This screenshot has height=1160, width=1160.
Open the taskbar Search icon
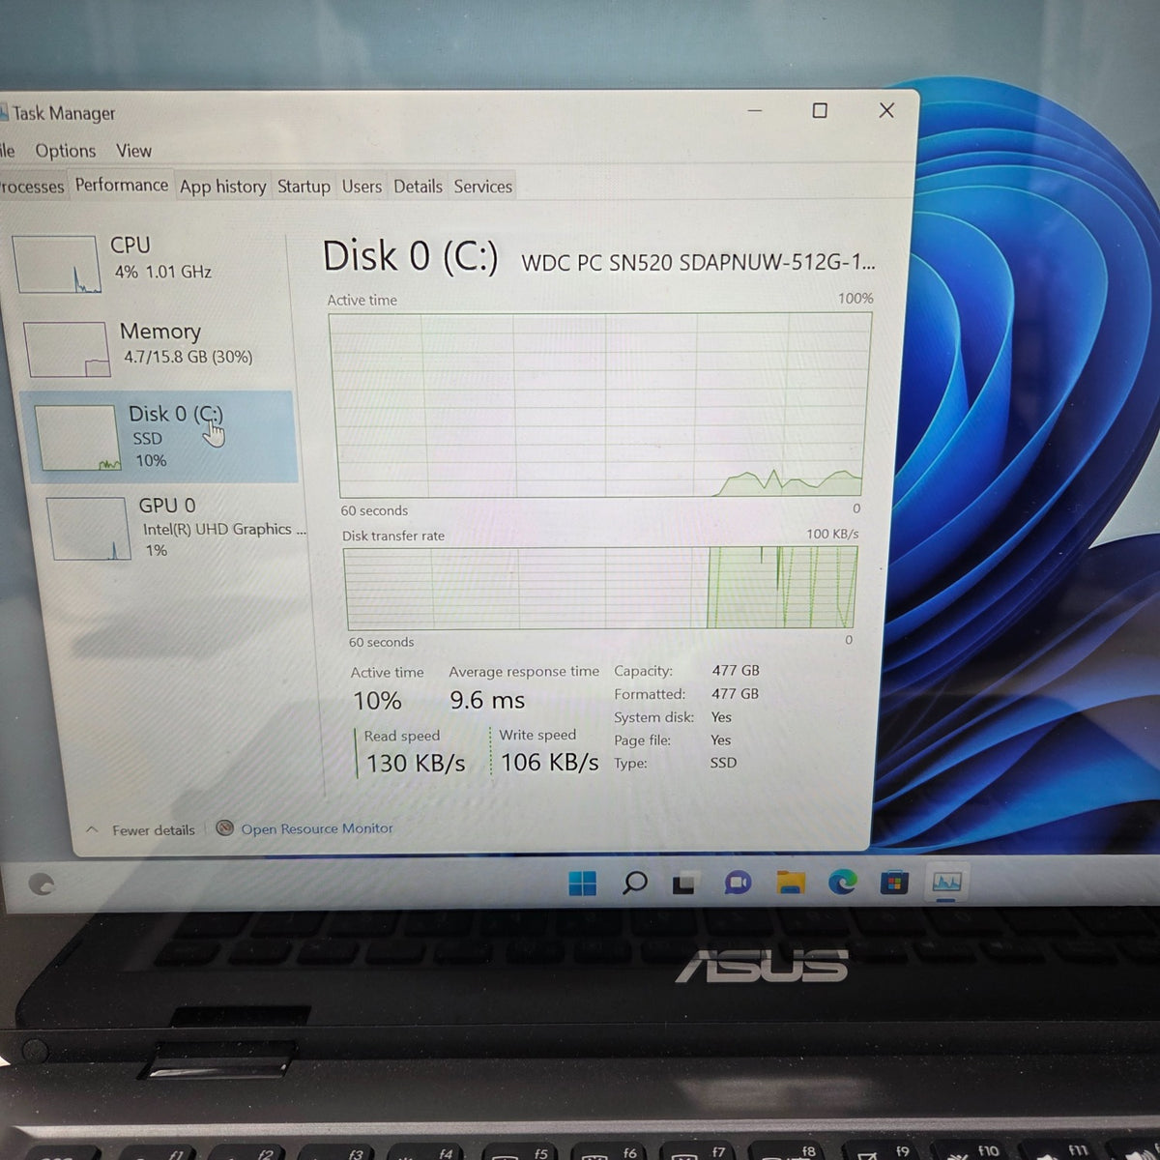pyautogui.click(x=634, y=883)
